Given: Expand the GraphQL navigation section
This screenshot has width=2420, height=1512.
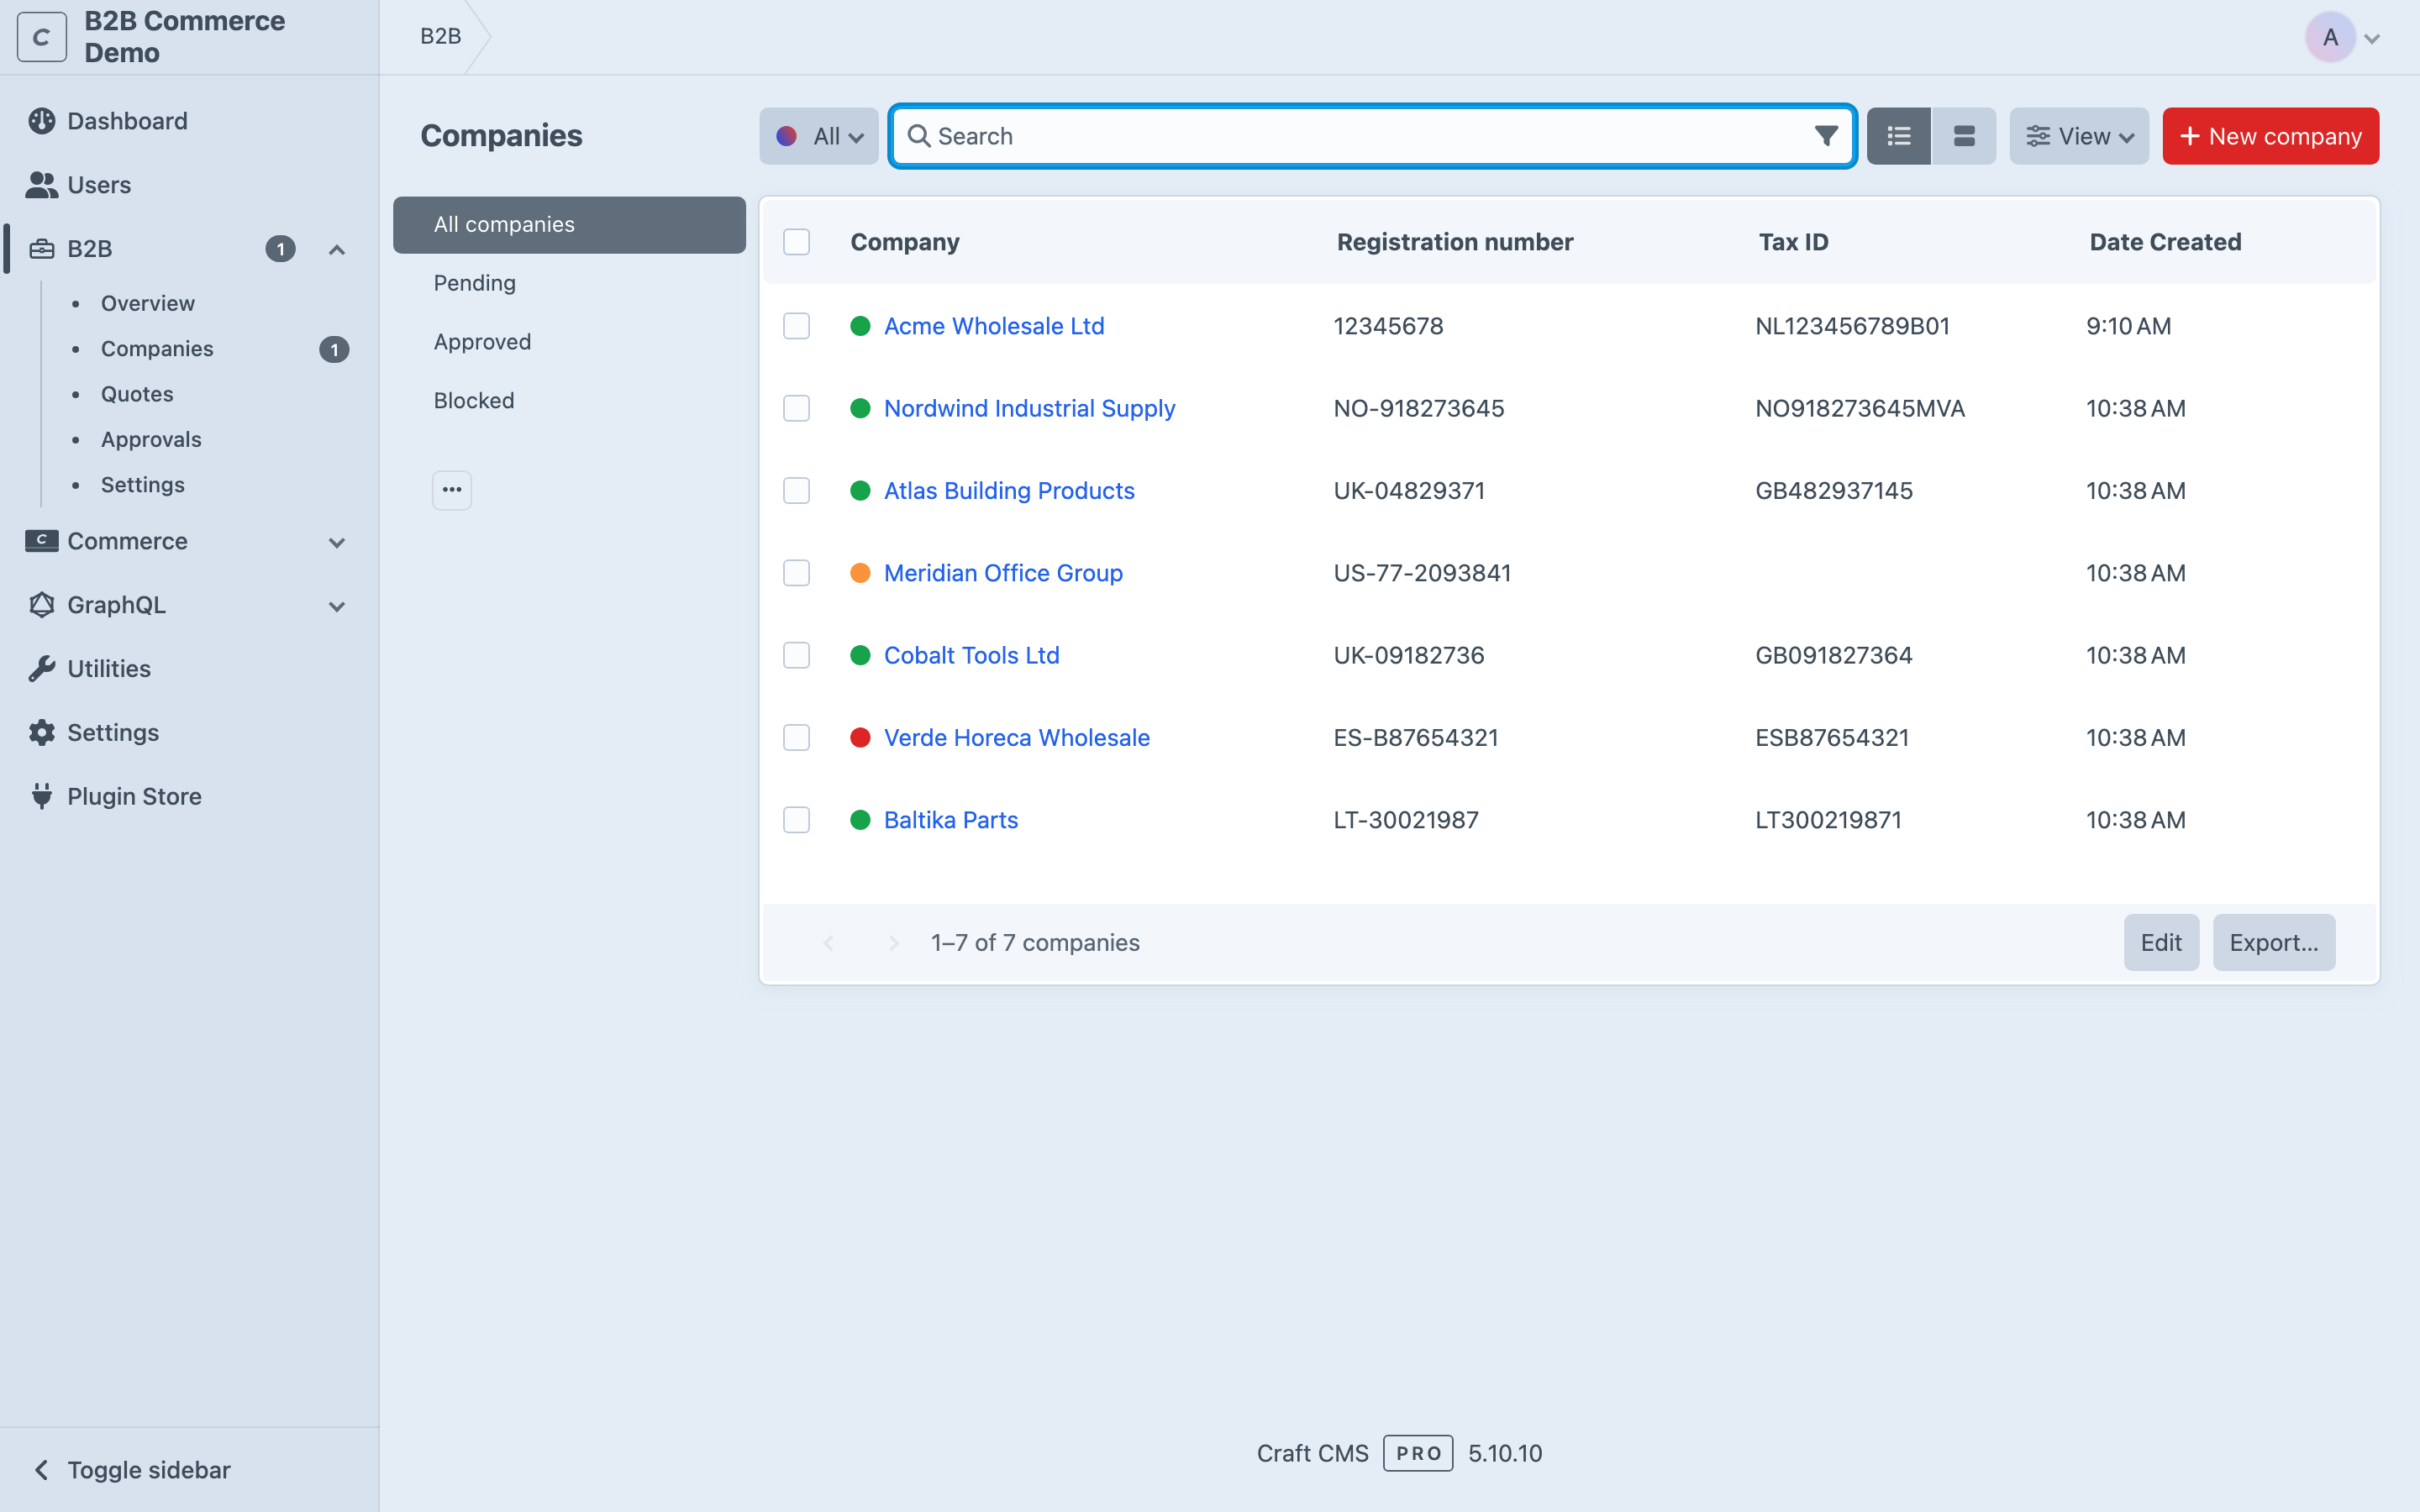Looking at the screenshot, I should 337,606.
